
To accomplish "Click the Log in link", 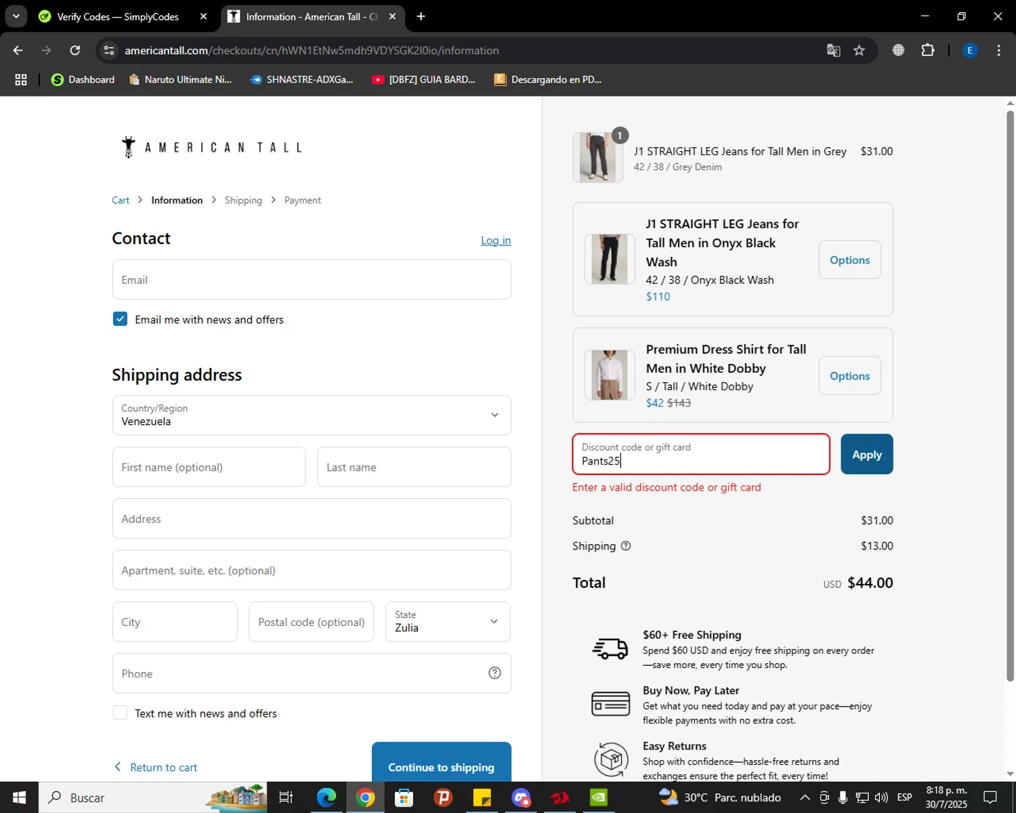I will coord(496,240).
